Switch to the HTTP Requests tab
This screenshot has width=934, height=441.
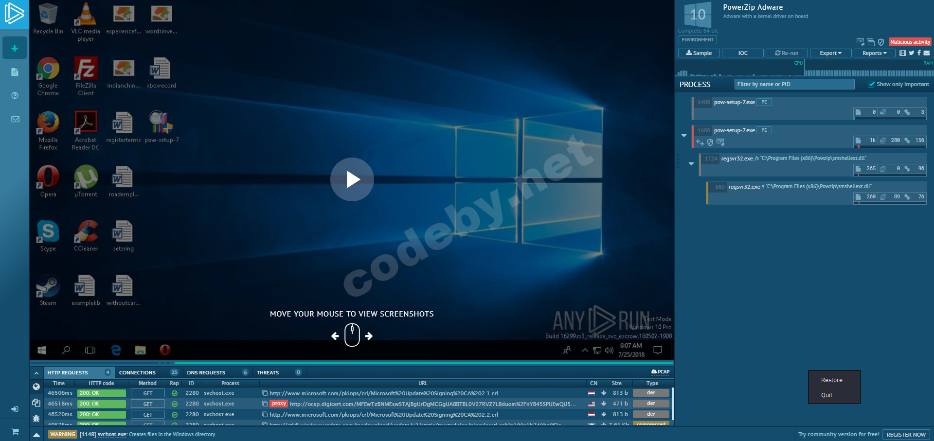point(79,372)
